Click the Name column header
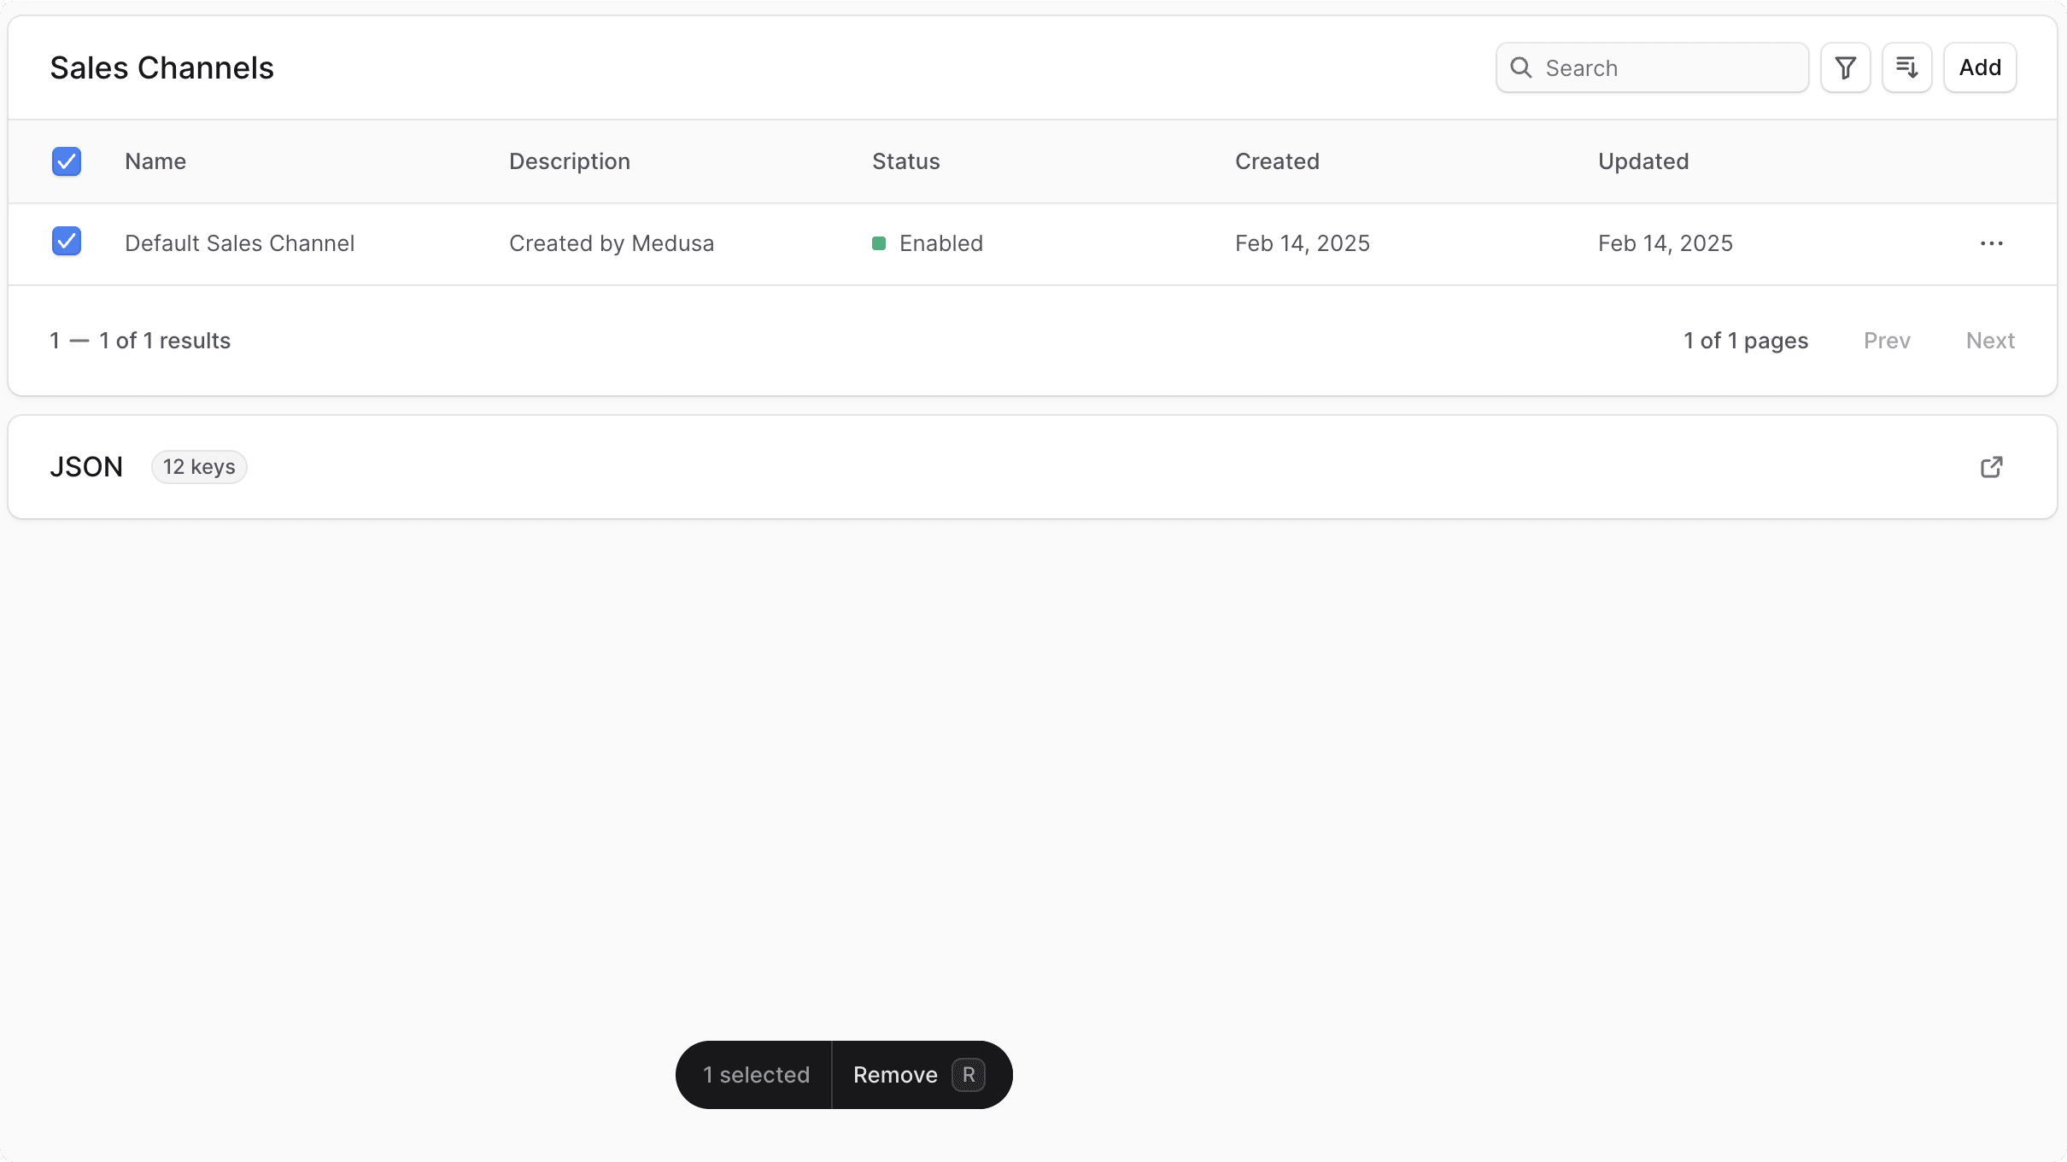 pos(155,161)
